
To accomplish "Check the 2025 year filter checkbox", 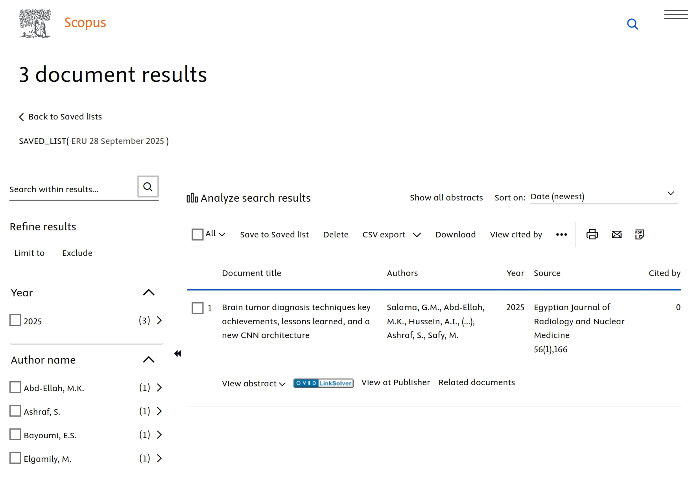I will 15,320.
